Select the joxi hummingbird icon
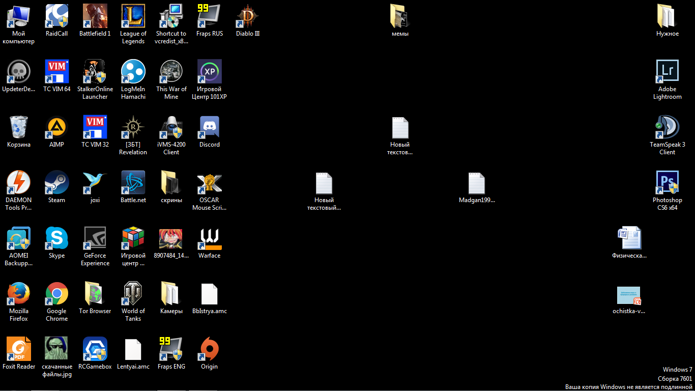This screenshot has width=695, height=391. click(x=95, y=183)
